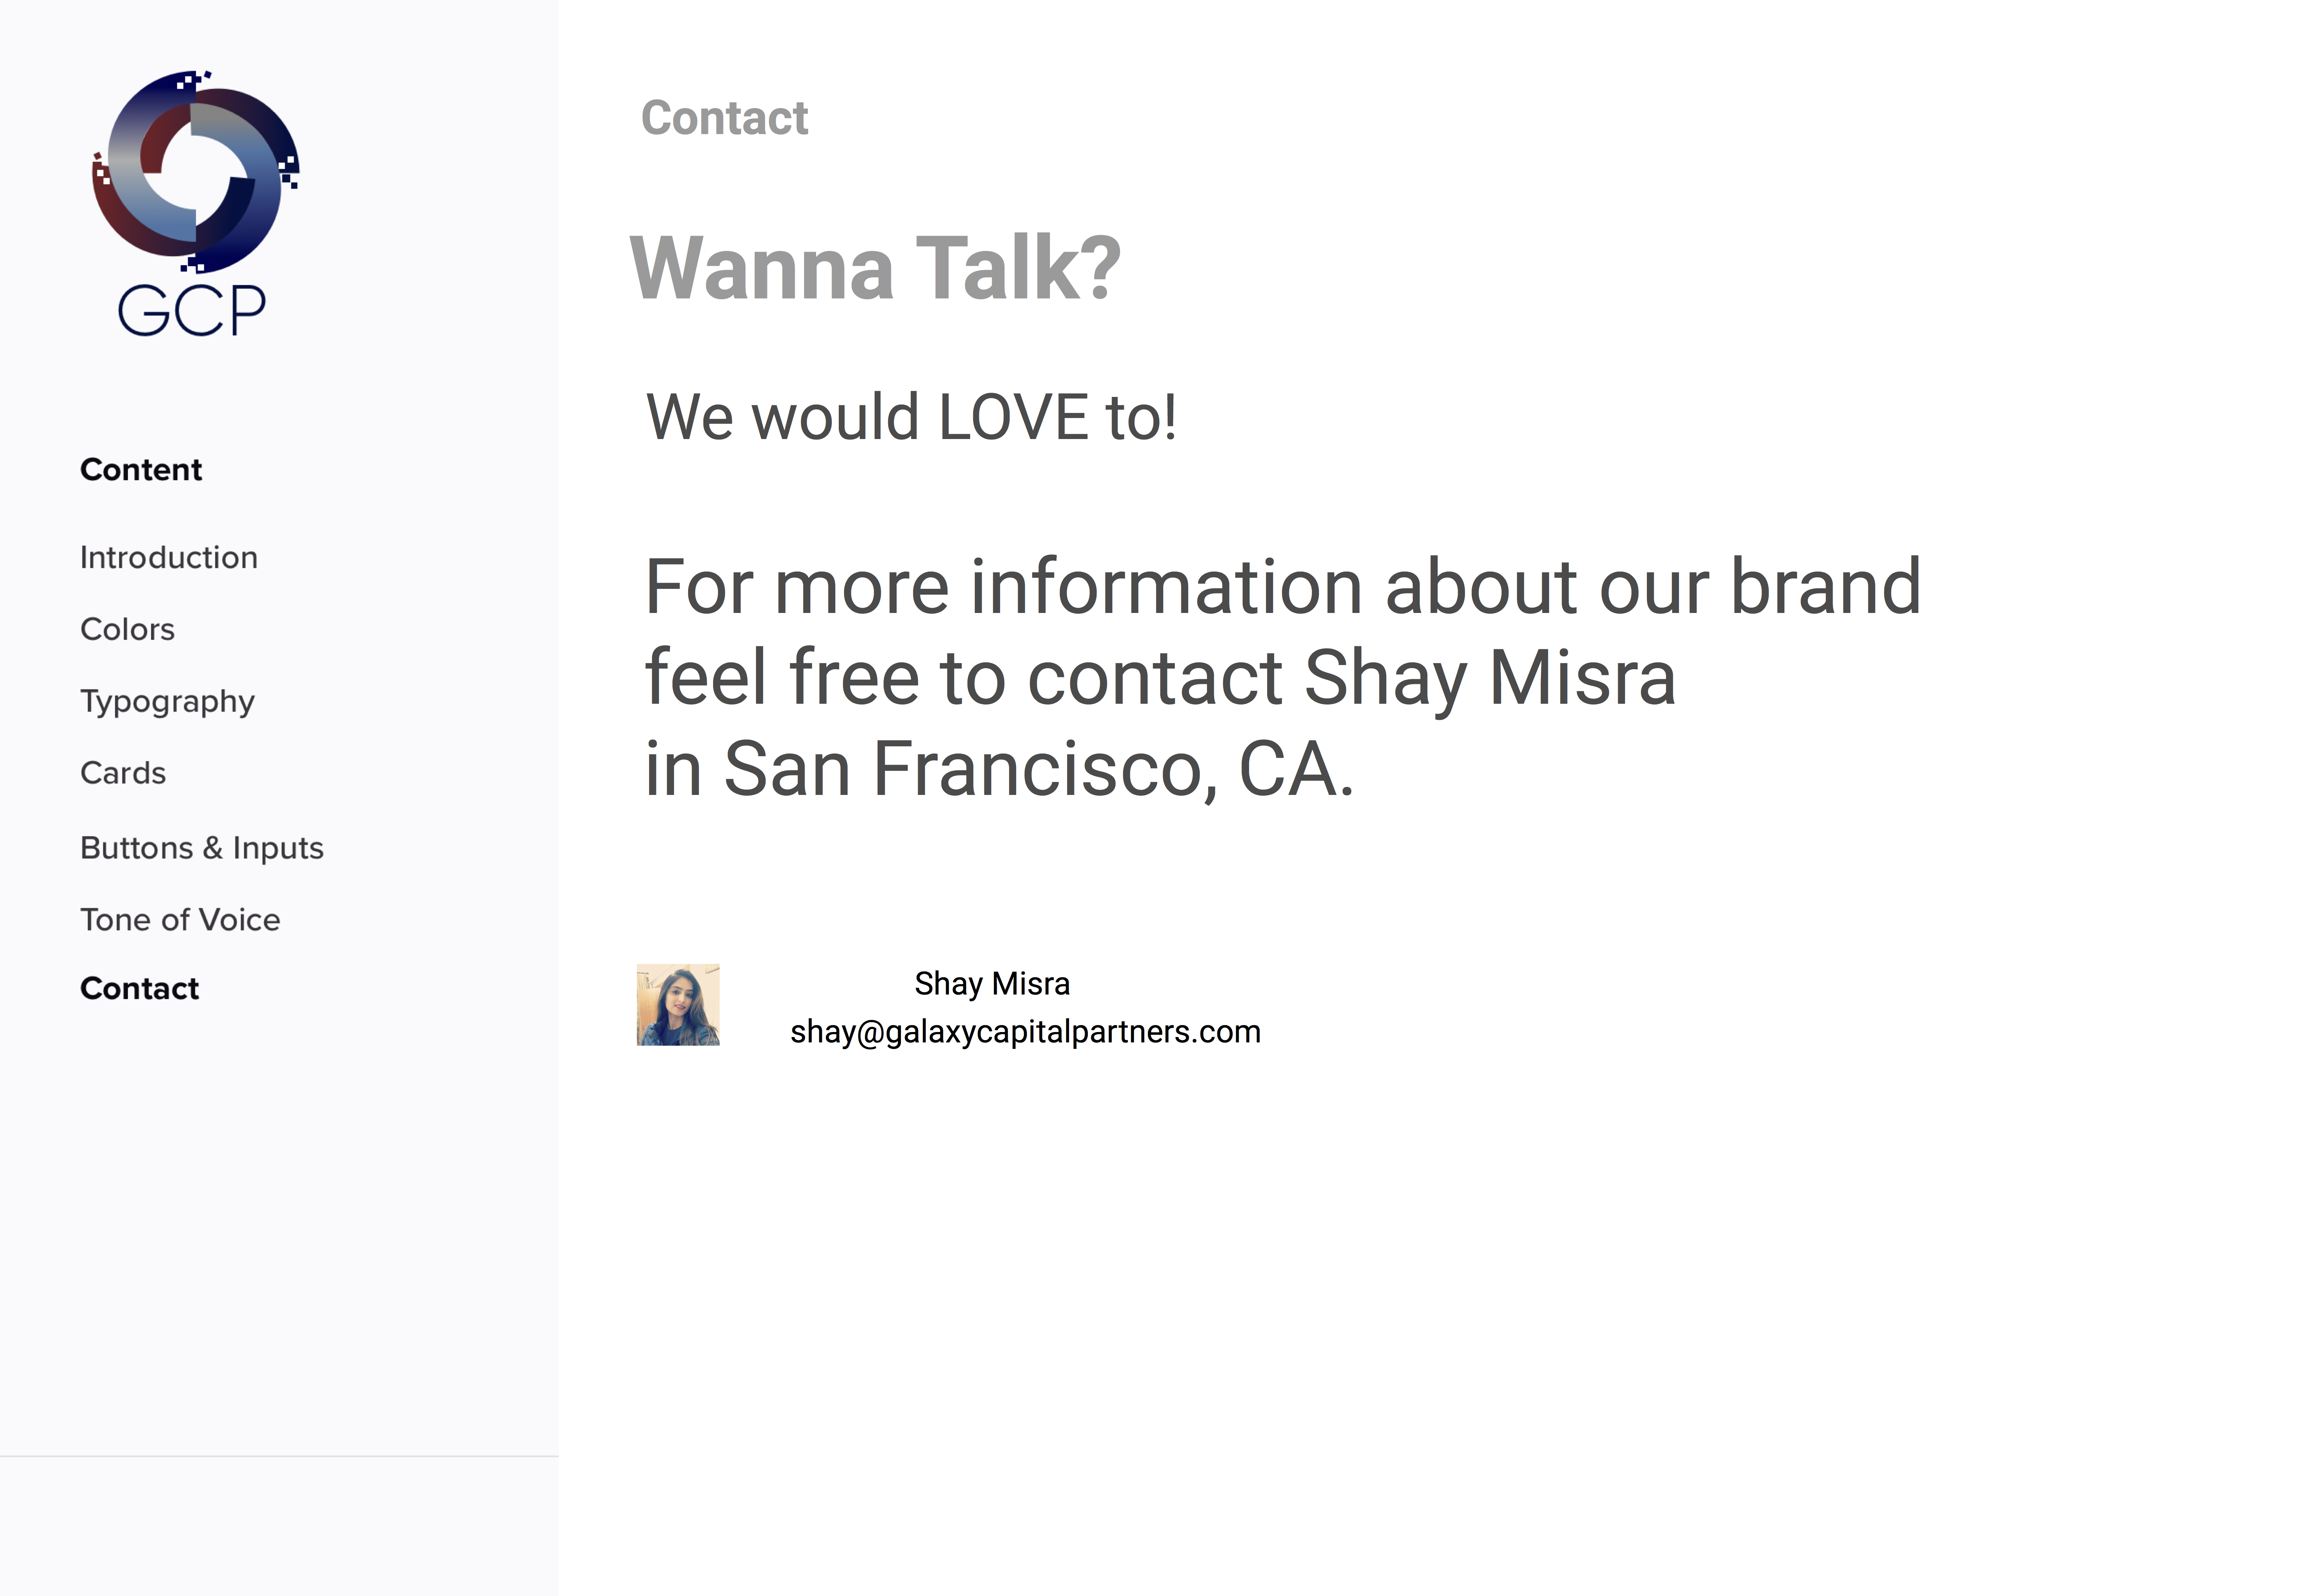Screen dimensions: 2299x1596
Task: Click the horizontal divider at the sidebar bottom
Action: coord(279,1456)
